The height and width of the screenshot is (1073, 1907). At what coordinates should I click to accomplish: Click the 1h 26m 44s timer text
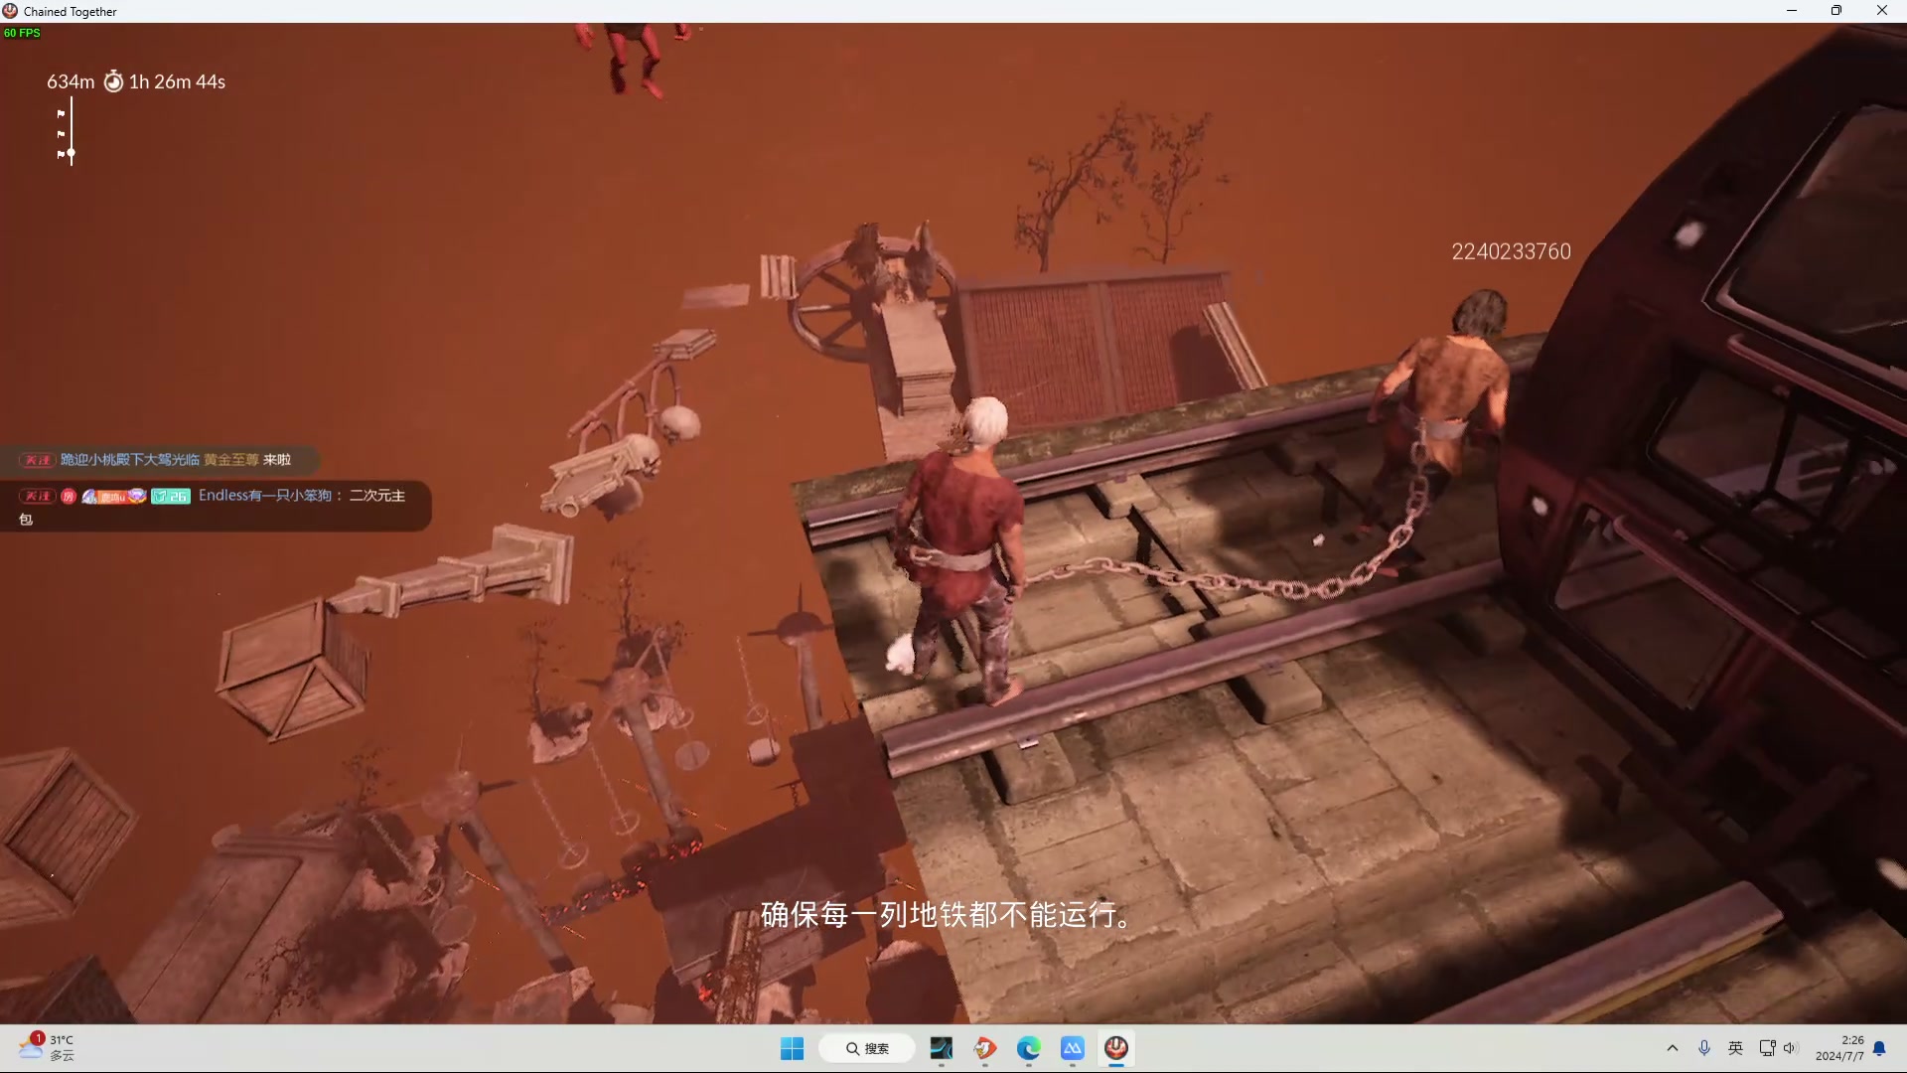pos(177,81)
